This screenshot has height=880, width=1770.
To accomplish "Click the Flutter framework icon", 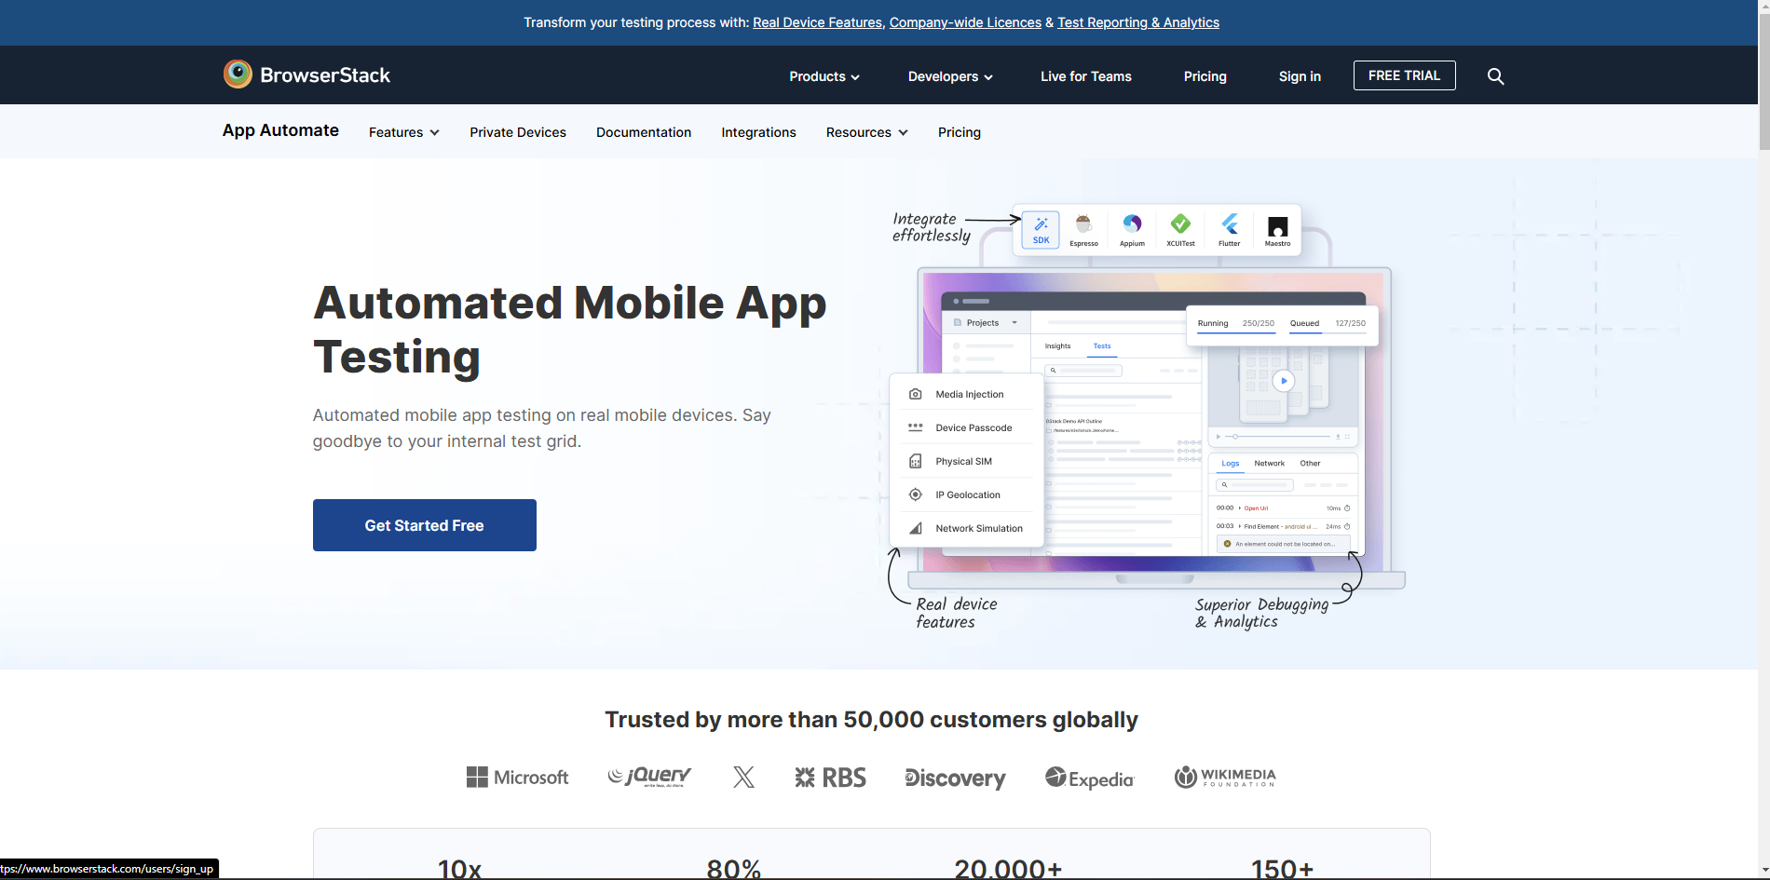I will click(1230, 229).
